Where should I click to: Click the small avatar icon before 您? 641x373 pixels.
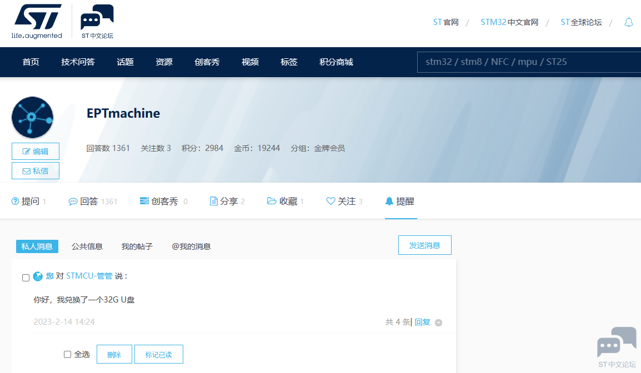(x=38, y=276)
